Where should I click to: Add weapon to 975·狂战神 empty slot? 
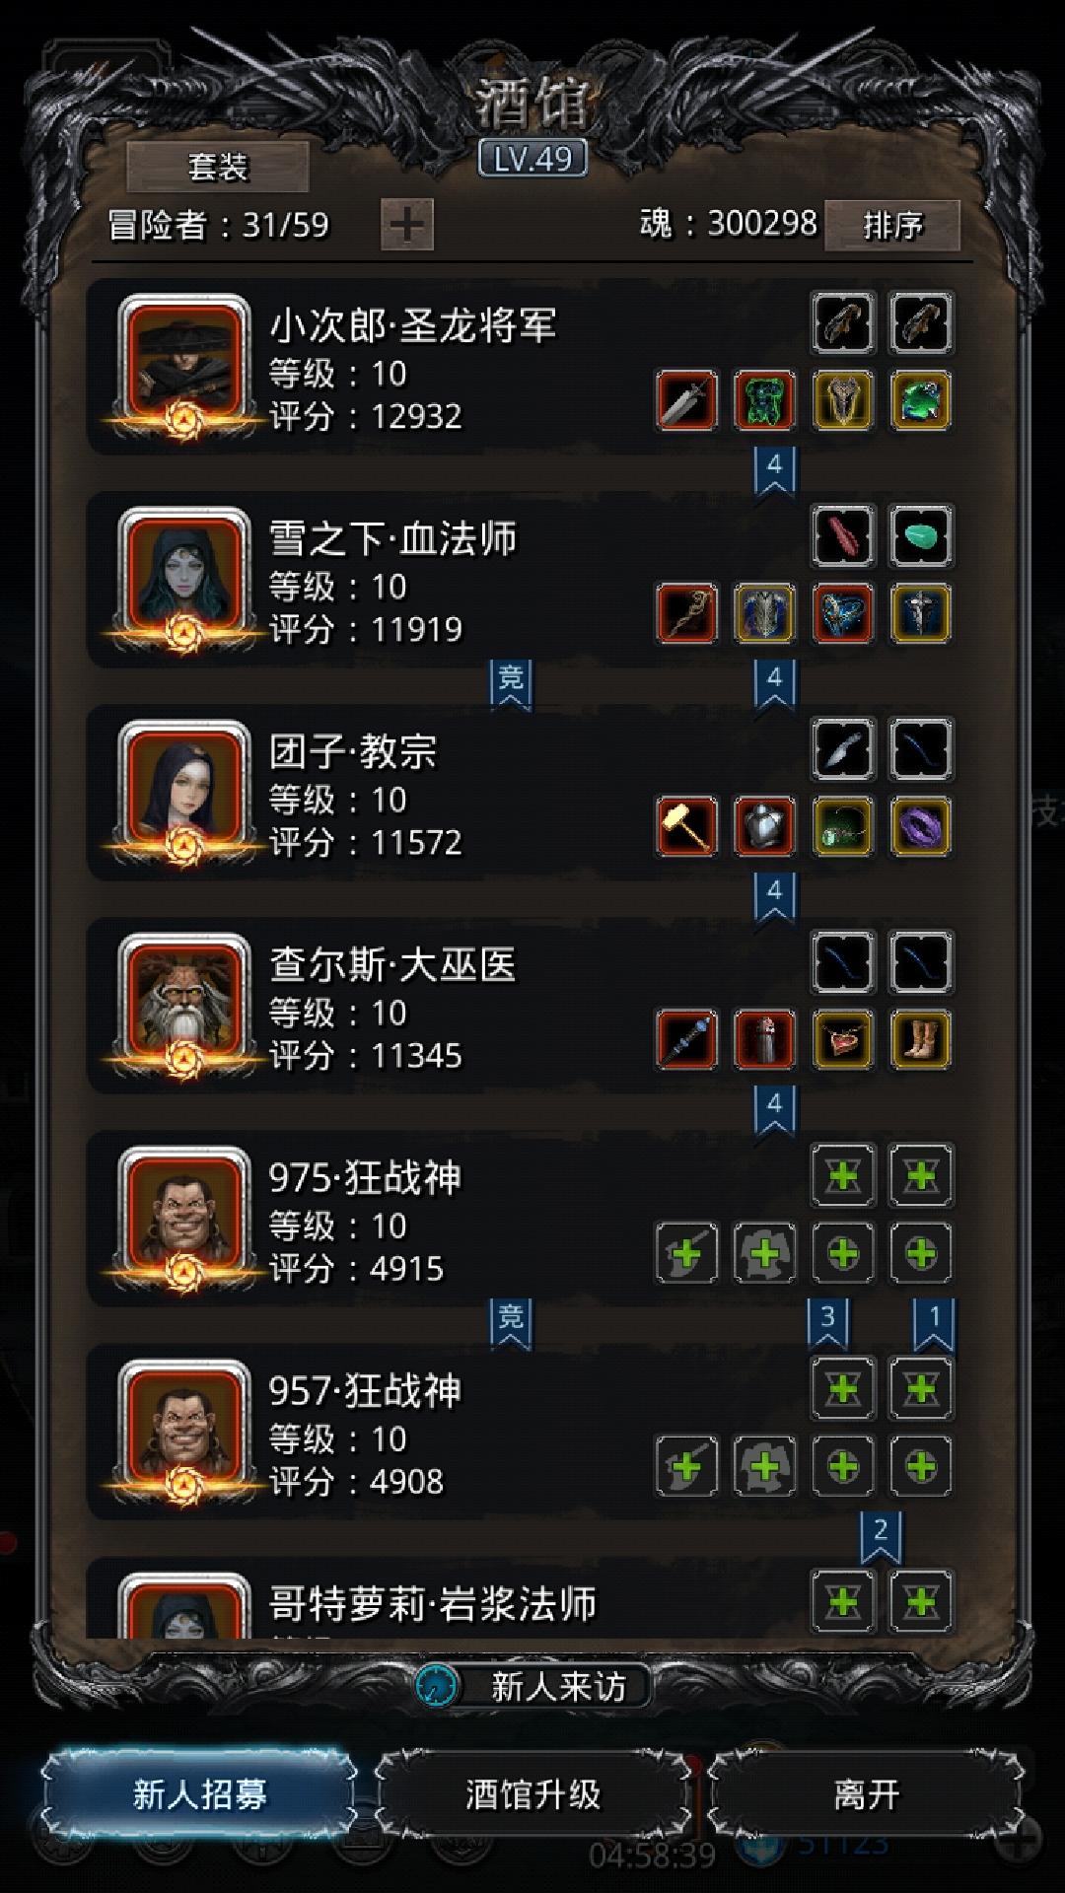click(686, 1253)
